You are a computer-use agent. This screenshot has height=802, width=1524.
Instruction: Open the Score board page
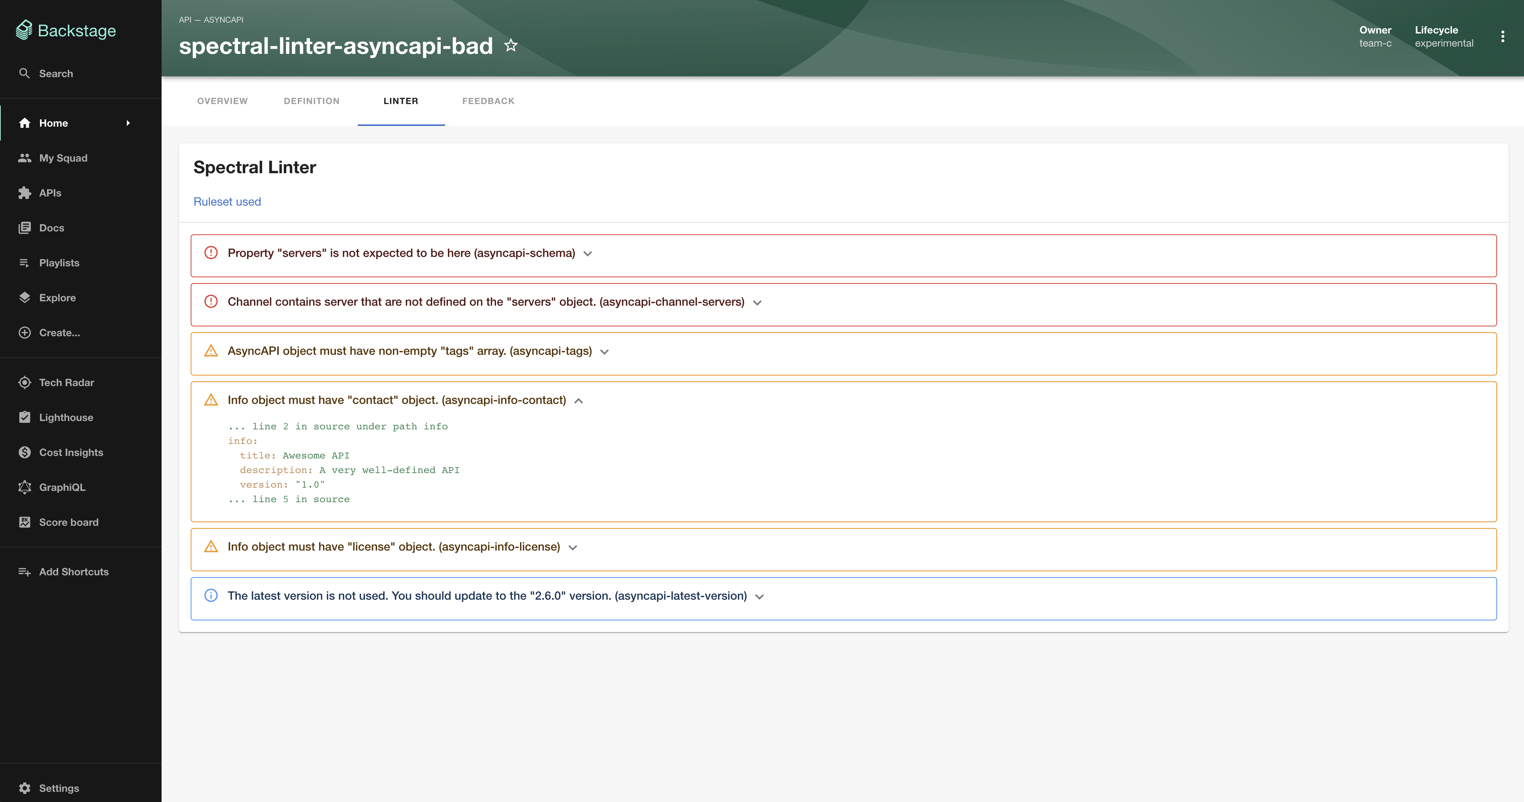coord(69,522)
